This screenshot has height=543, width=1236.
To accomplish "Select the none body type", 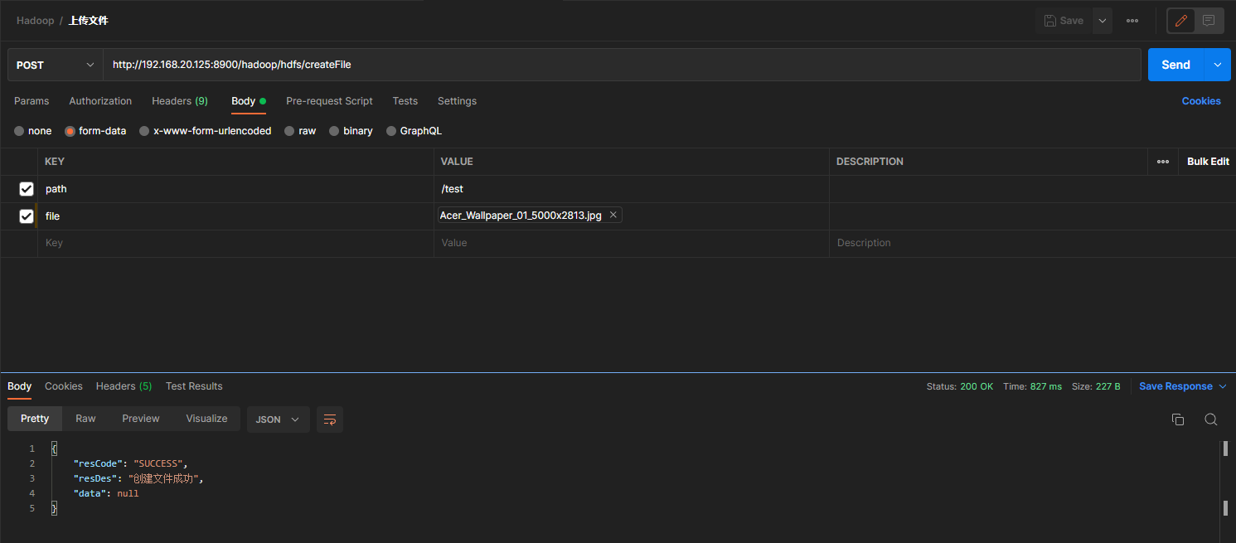I will (33, 131).
